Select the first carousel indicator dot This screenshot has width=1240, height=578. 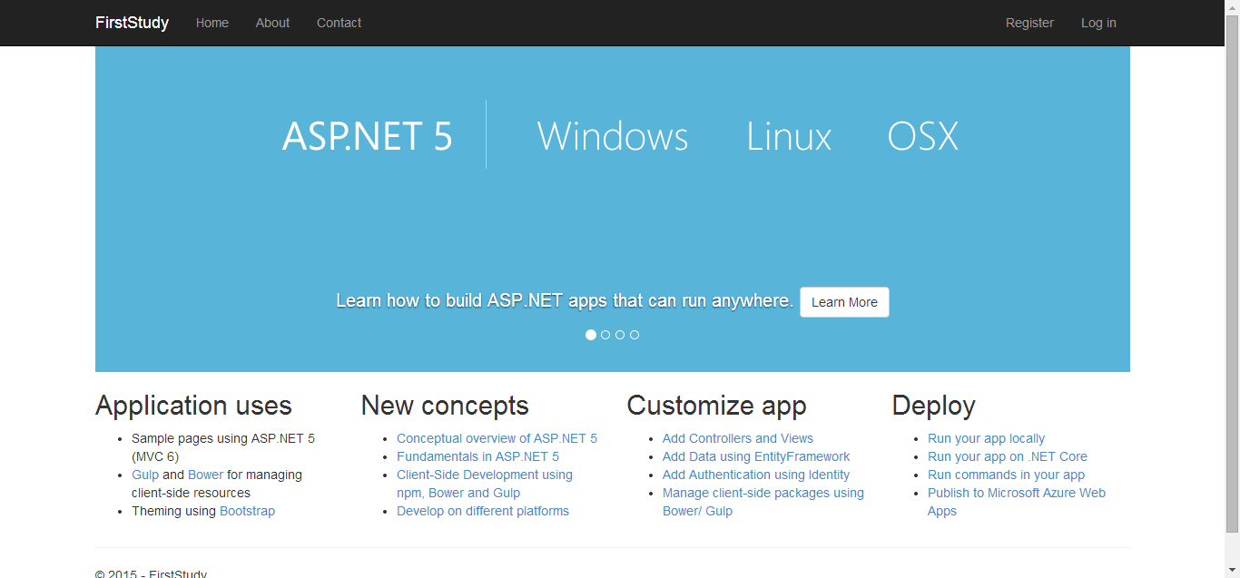(x=591, y=335)
